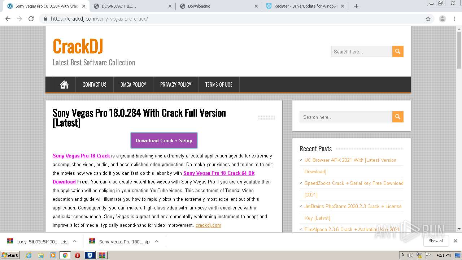Open the Action Center flag icon
This screenshot has width=462, height=260.
tap(428, 255)
